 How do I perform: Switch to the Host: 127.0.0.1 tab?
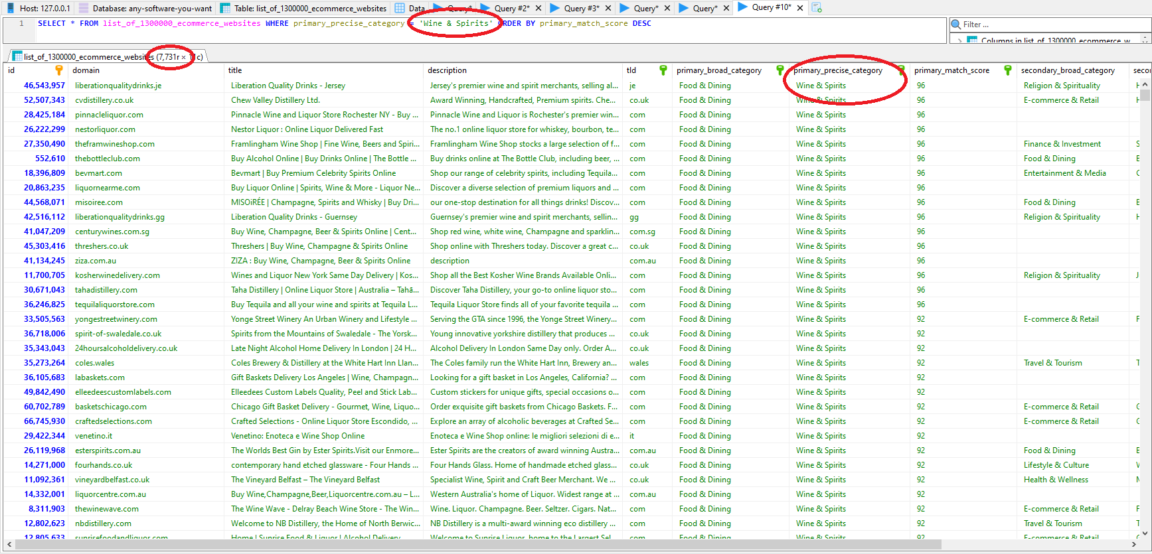tap(39, 8)
